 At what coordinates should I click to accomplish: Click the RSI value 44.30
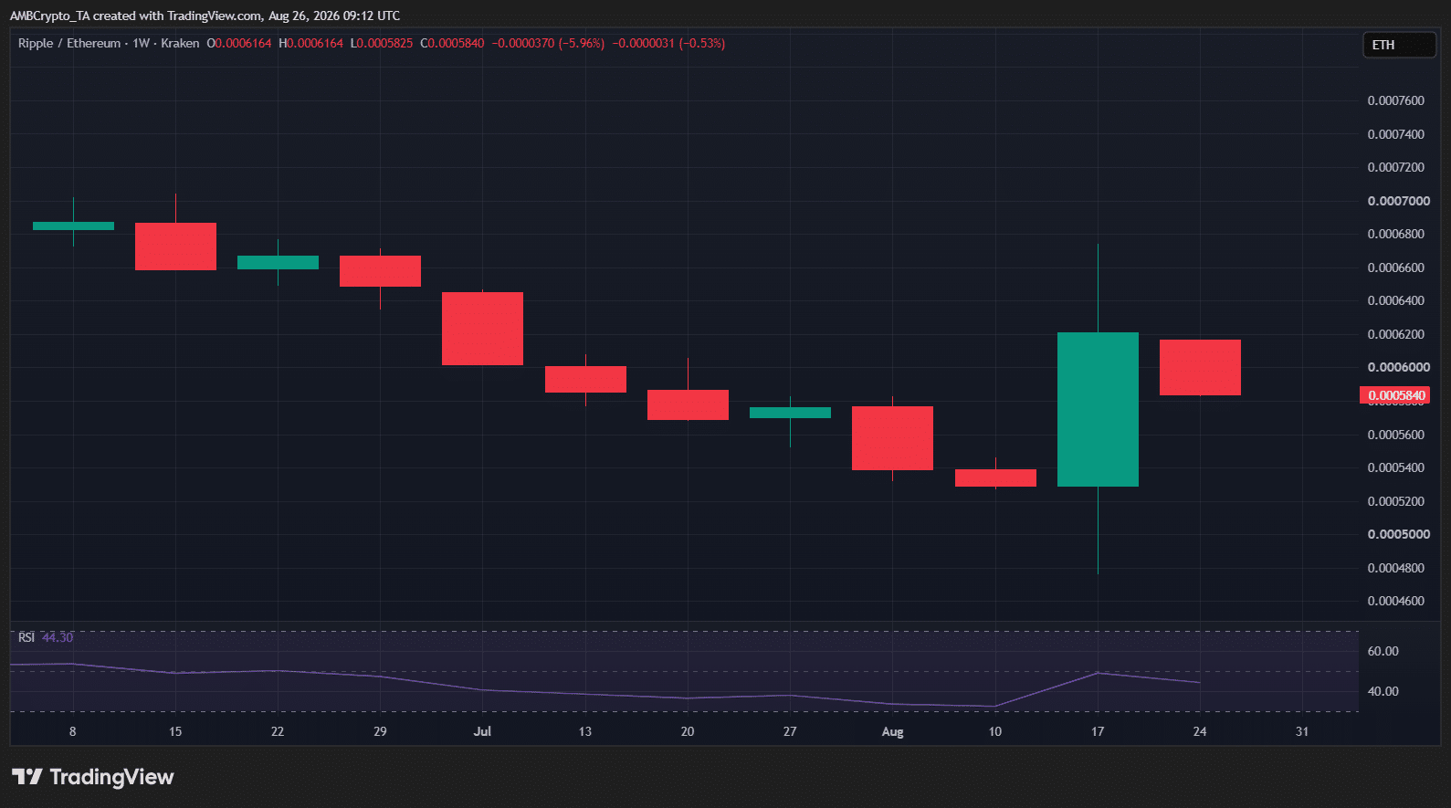(58, 637)
